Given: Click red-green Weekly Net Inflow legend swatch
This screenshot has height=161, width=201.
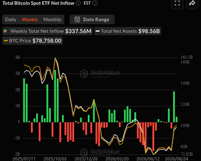Looking at the screenshot, I should coord(5,31).
